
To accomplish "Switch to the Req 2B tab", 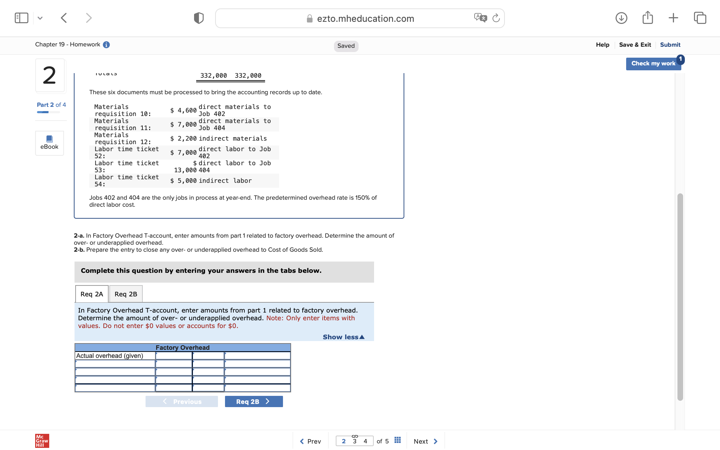I will click(x=126, y=294).
